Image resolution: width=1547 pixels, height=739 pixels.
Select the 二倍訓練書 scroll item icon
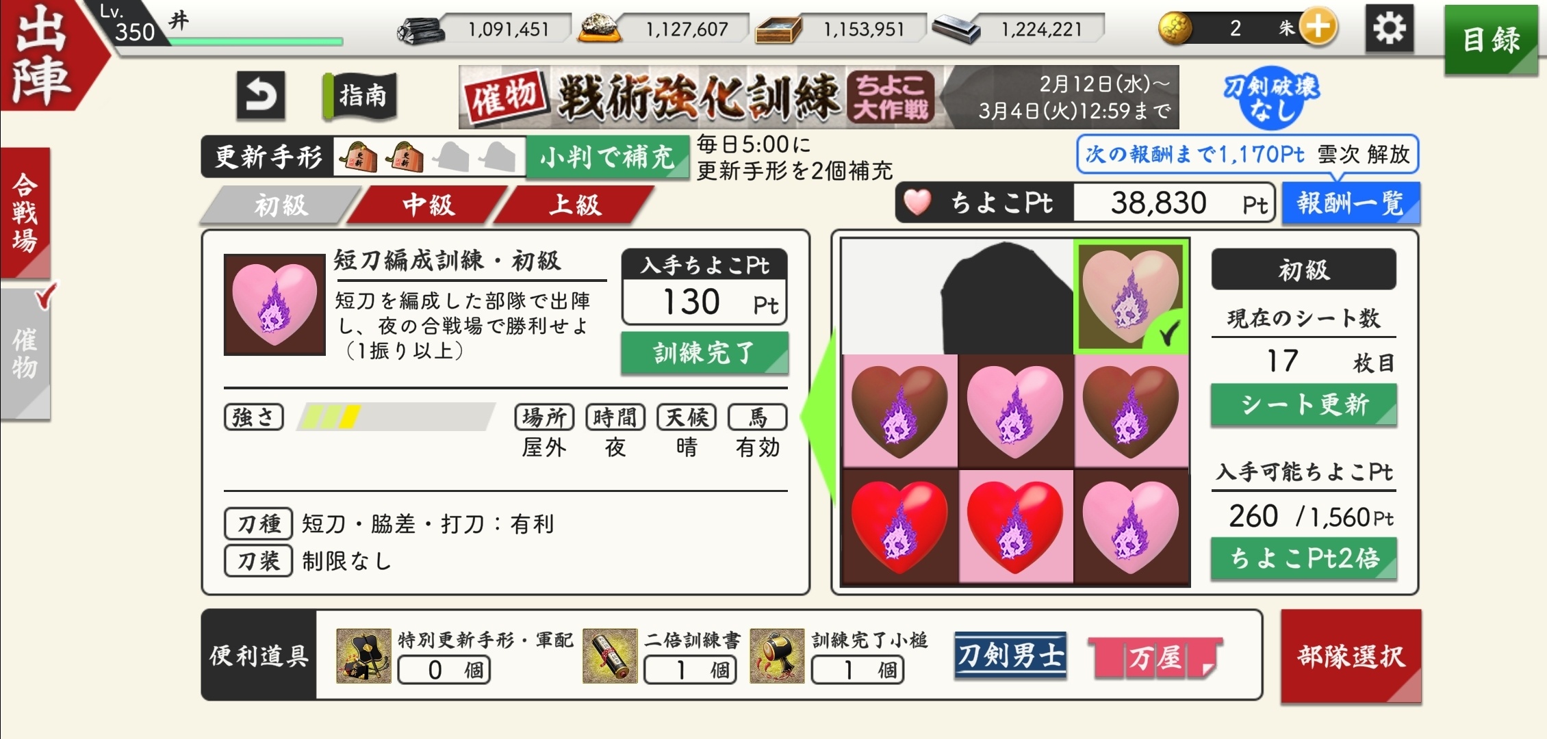click(x=610, y=656)
